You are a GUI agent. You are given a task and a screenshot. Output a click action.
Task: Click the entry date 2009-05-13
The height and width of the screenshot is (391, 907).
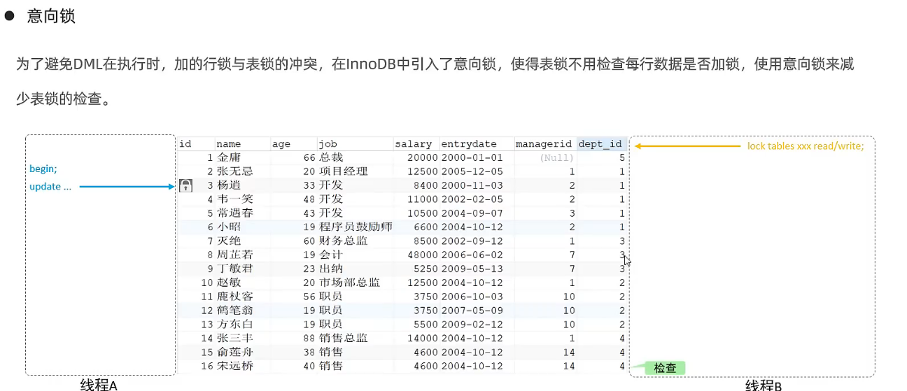tap(472, 269)
